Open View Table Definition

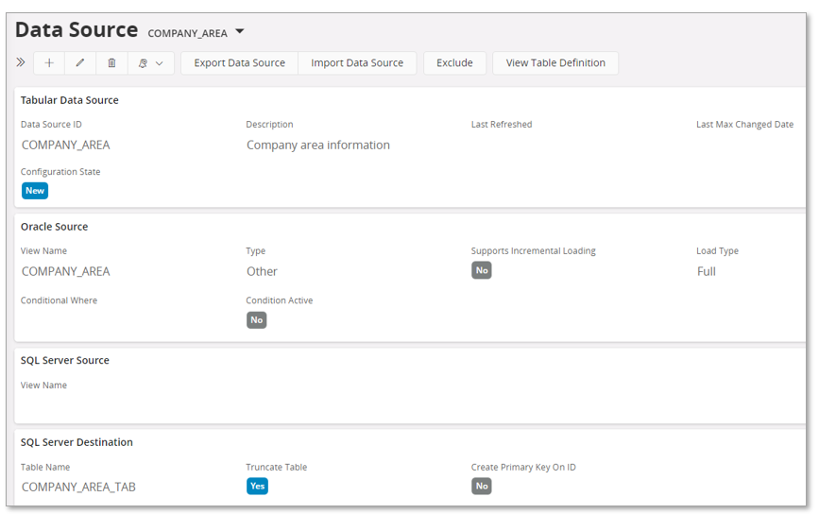[555, 63]
